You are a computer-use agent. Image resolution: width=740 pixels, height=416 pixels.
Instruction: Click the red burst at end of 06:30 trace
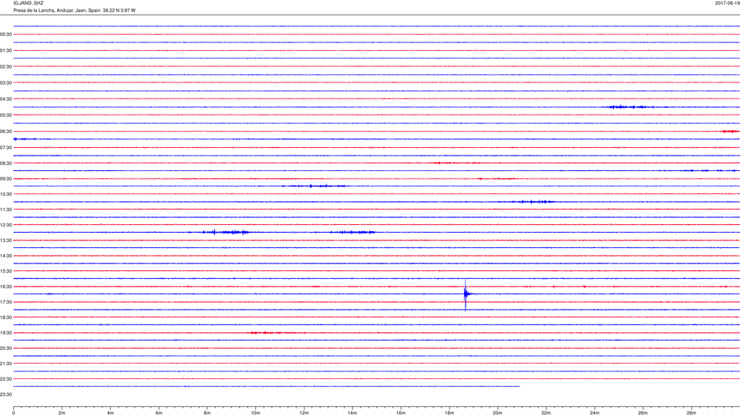coord(731,132)
